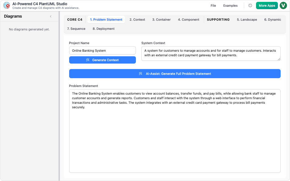Select the 8. Deployment tab
This screenshot has height=181, width=290.
(103, 29)
